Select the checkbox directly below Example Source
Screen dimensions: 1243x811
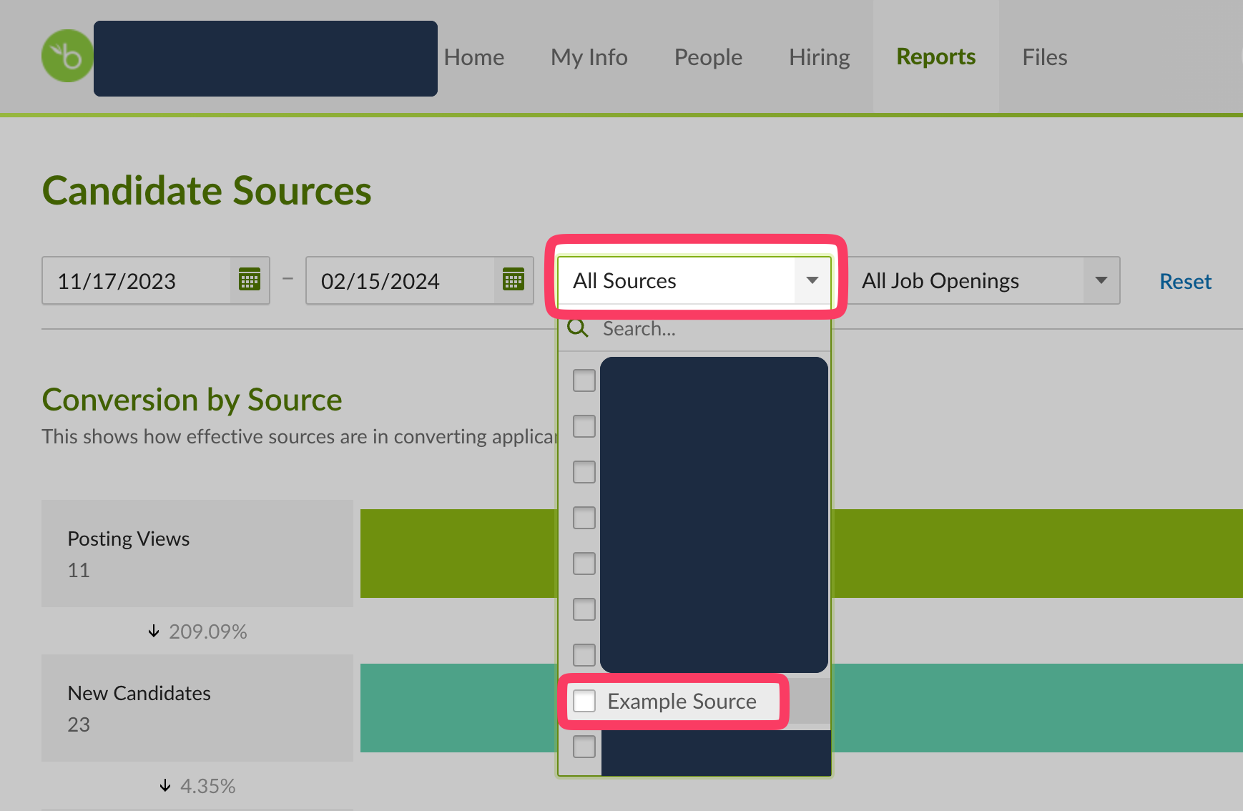tap(584, 747)
